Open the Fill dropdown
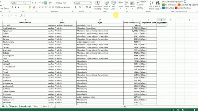Image resolution: width=198 pixels, height=111 pixels. point(140,5)
